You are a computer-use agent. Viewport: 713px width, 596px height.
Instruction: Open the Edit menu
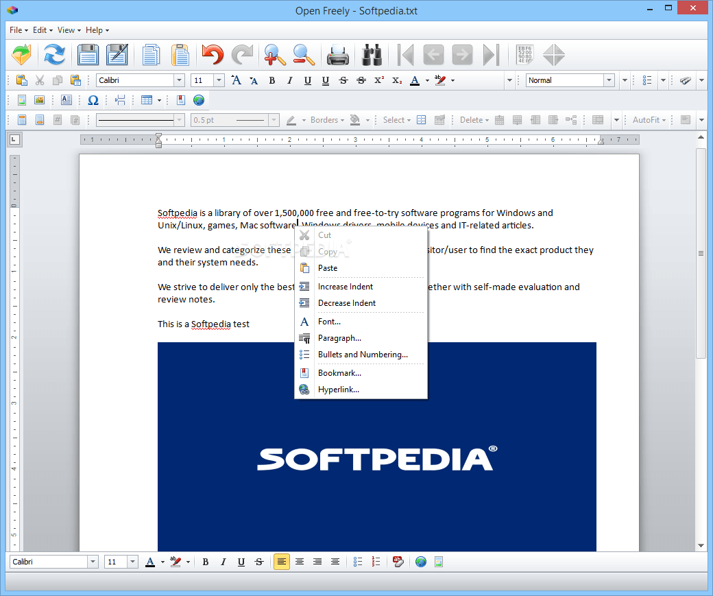click(43, 30)
